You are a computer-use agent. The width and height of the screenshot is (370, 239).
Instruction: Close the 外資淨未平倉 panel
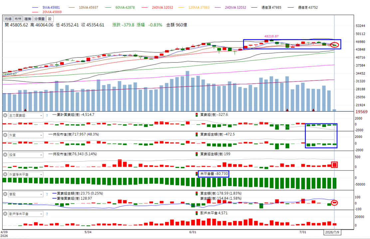point(5,175)
